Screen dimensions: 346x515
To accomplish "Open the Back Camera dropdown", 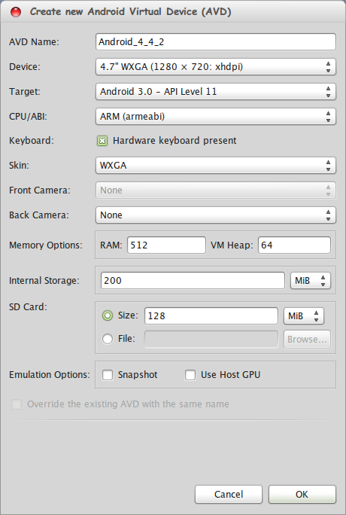I will [216, 215].
